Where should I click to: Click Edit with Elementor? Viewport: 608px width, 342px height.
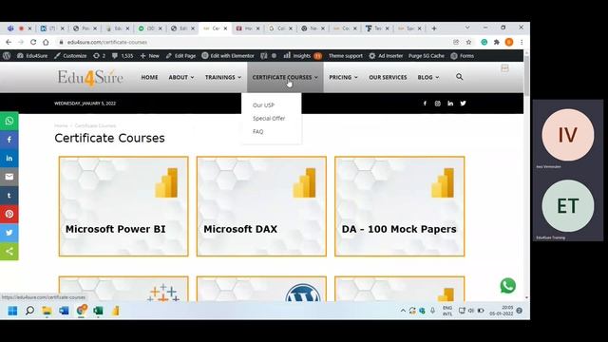pos(228,56)
